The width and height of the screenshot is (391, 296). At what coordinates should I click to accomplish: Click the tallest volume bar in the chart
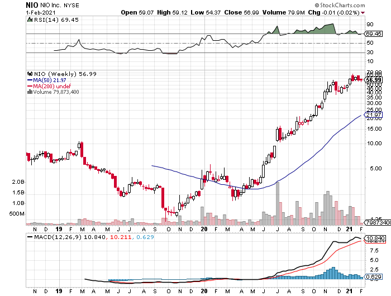click(x=278, y=203)
